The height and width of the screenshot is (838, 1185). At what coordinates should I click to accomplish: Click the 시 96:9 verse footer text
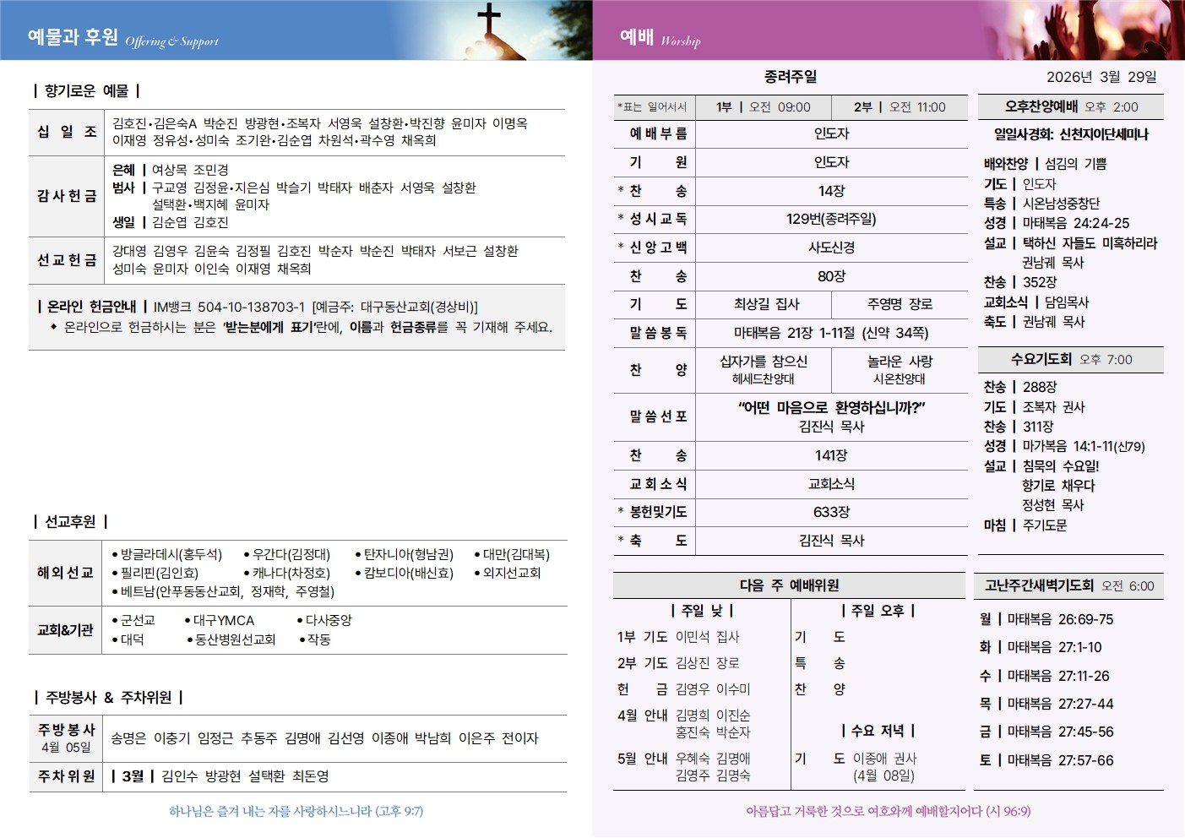888,811
